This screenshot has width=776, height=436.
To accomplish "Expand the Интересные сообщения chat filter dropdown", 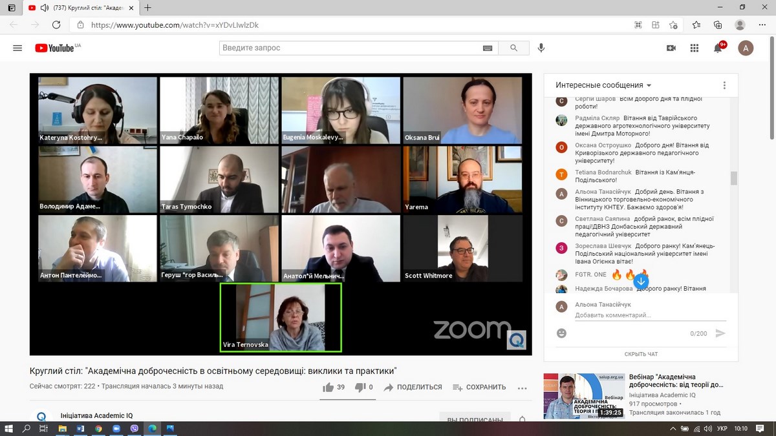I will coord(603,85).
